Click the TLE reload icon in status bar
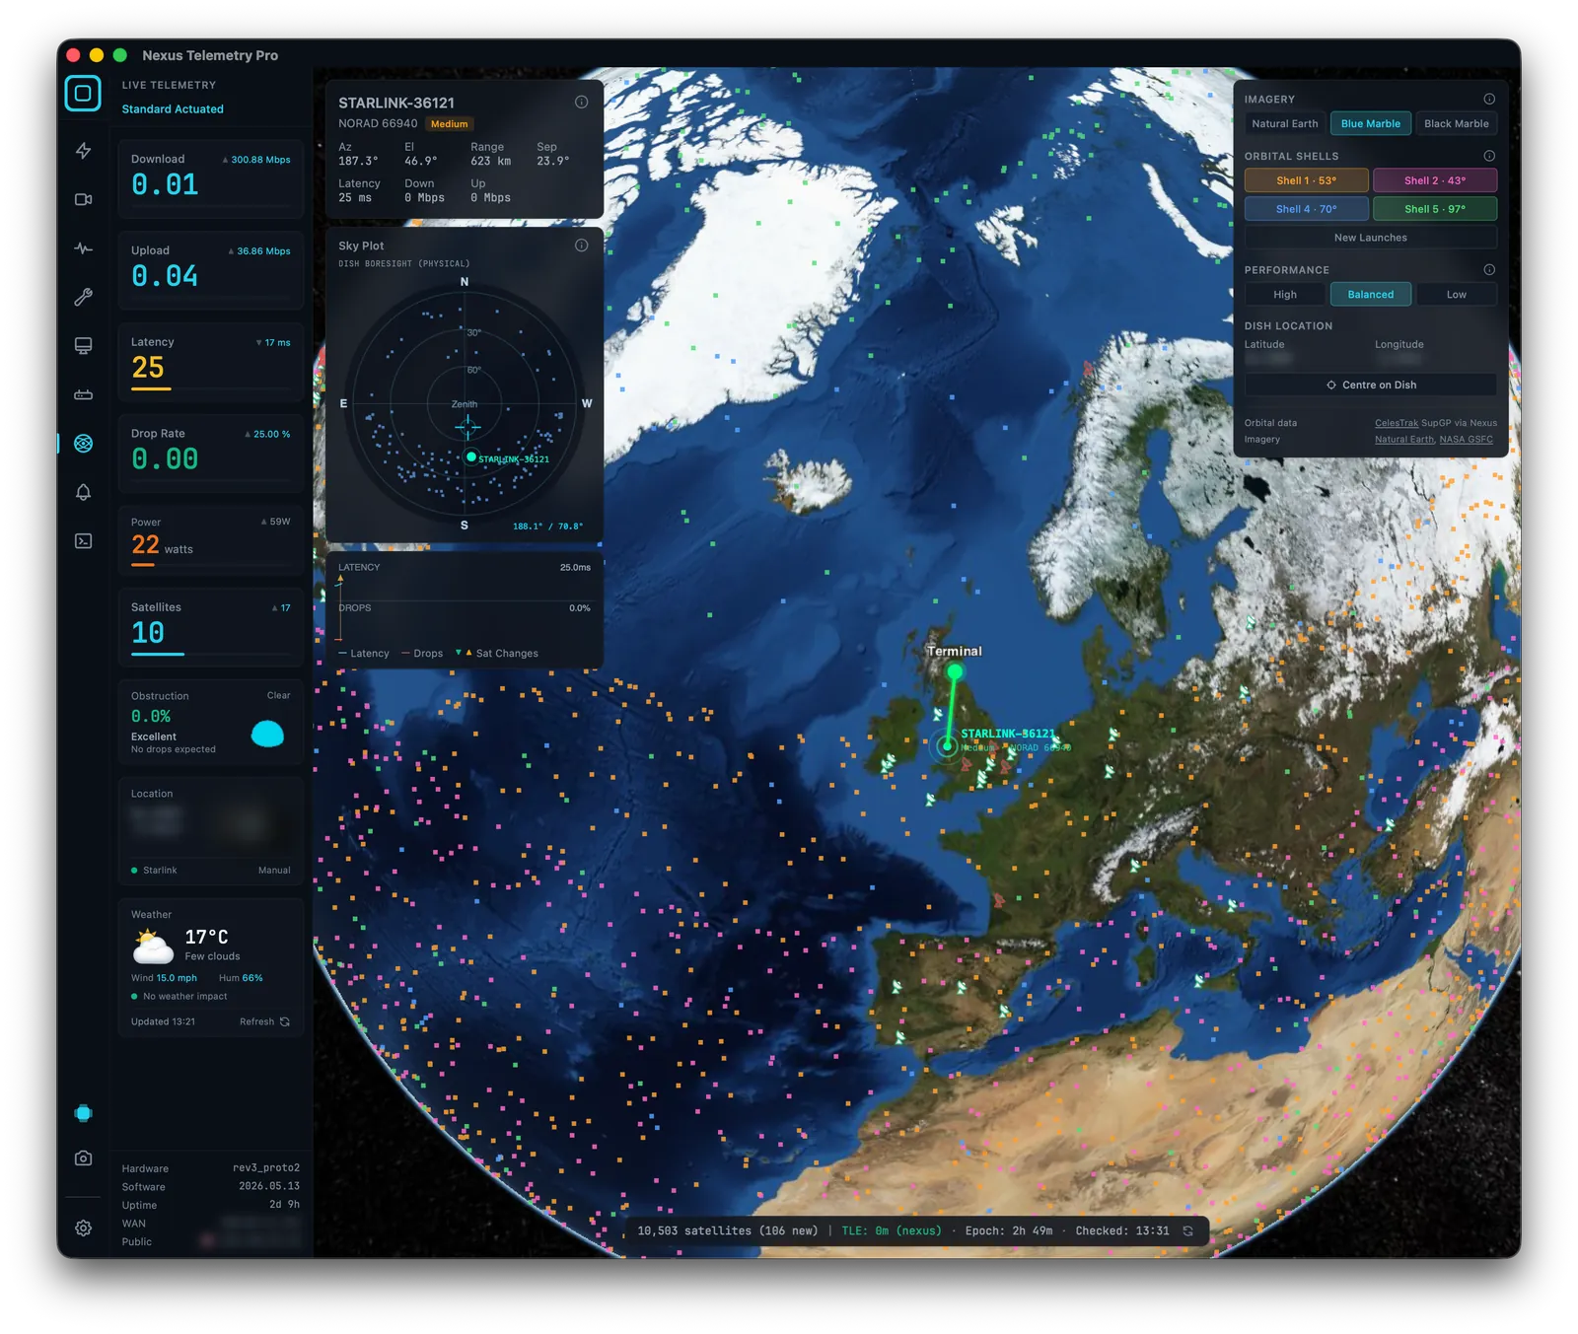This screenshot has height=1334, width=1578. (1188, 1230)
